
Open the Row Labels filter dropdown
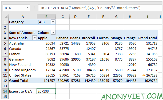34,38
